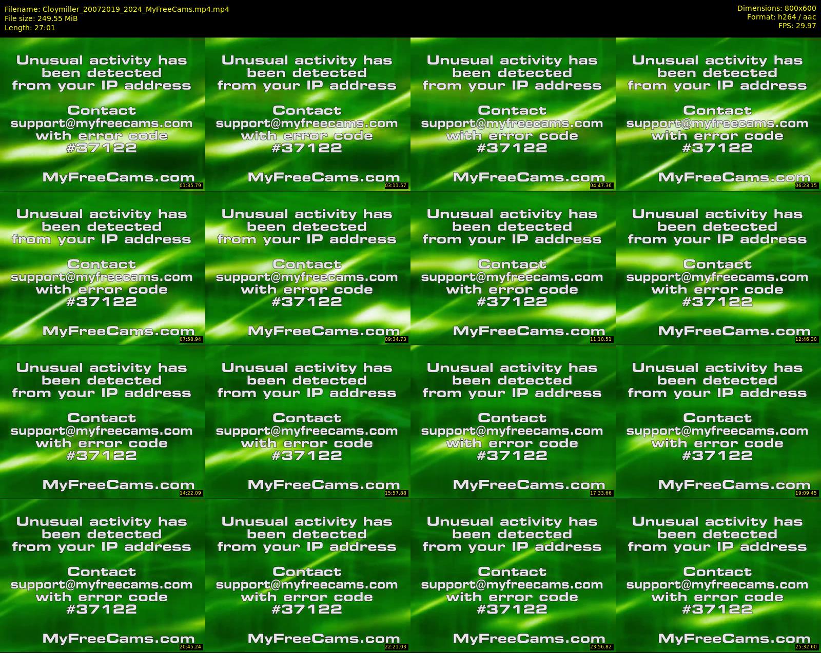The width and height of the screenshot is (821, 653).
Task: Select the "Dimensions: 800x600" text
Action: (x=777, y=8)
